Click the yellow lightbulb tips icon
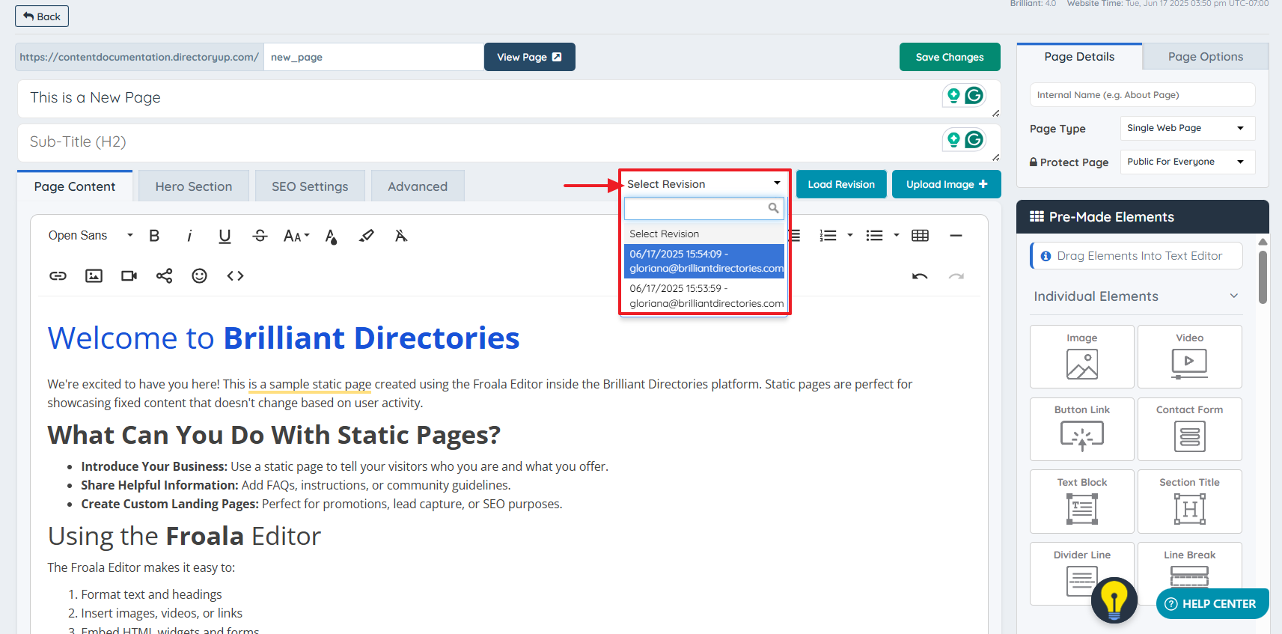 click(x=1114, y=600)
